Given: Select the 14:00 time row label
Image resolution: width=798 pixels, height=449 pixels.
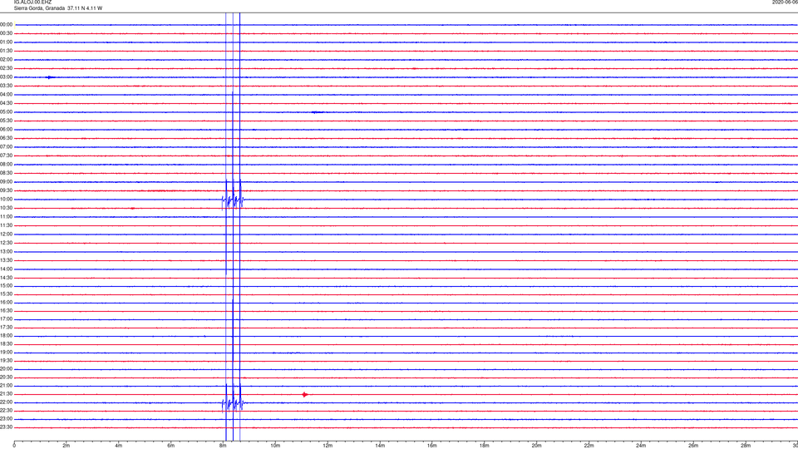Looking at the screenshot, I should pyautogui.click(x=6, y=269).
